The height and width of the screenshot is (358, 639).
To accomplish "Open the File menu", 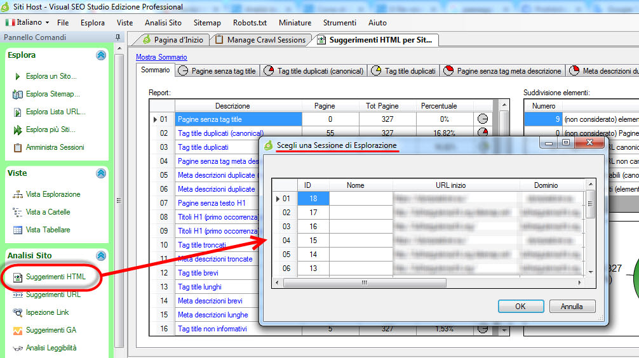I will [63, 23].
